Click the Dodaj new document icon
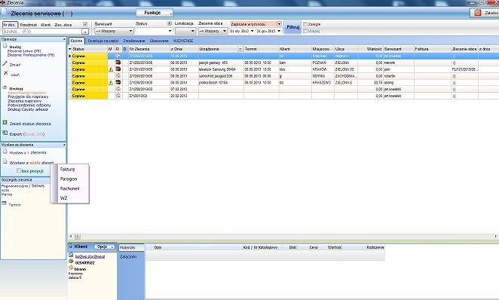499x300 pixels. pyautogui.click(x=5, y=46)
